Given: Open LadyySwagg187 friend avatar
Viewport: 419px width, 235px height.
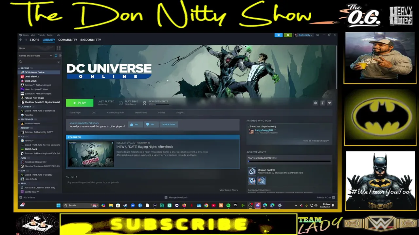Looking at the screenshot, I should [x=251, y=131].
